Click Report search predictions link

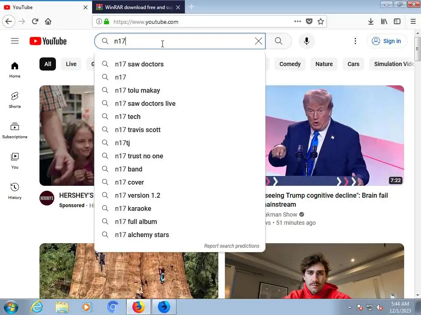point(232,246)
